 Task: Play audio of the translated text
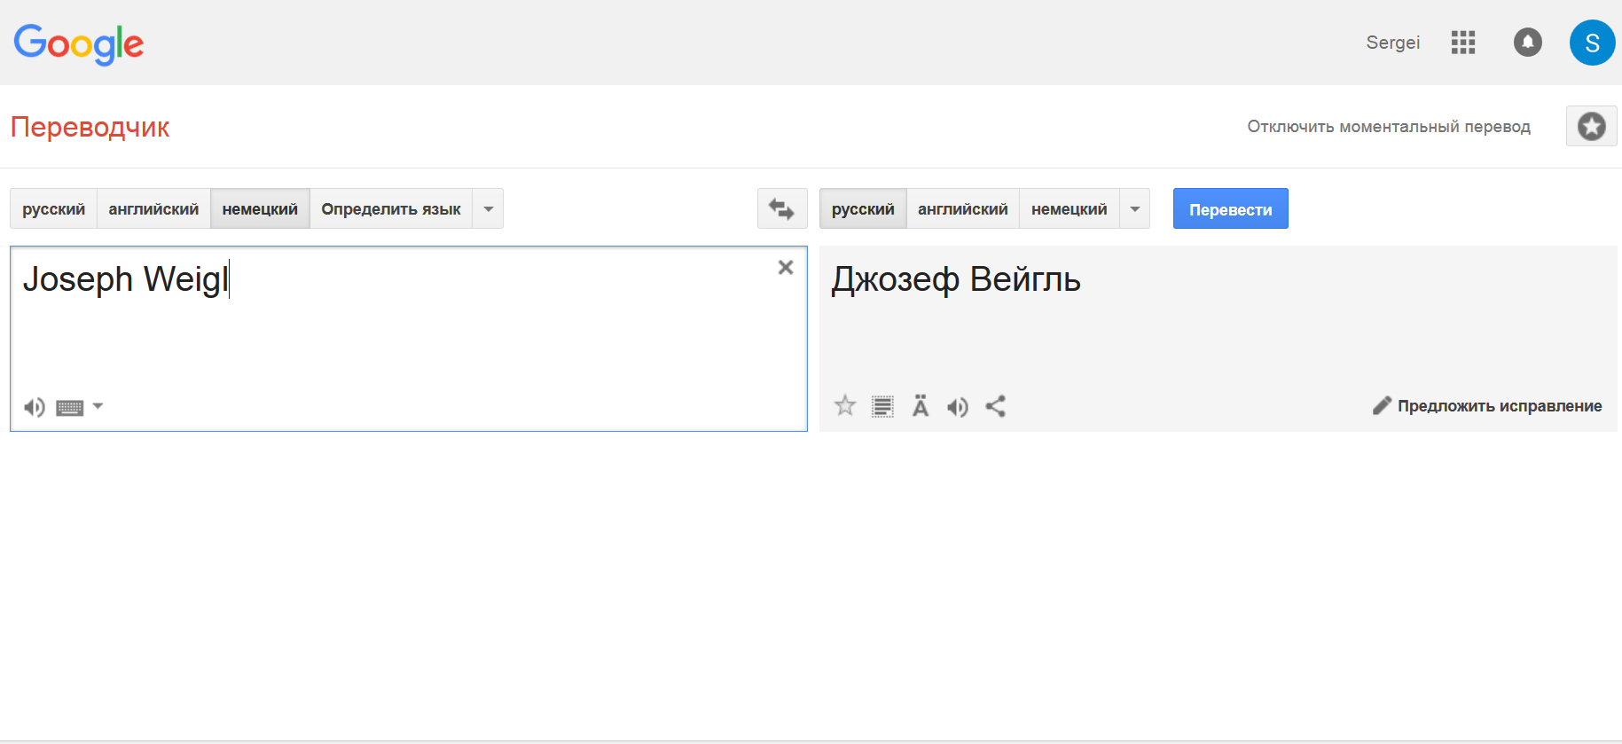pyautogui.click(x=957, y=407)
